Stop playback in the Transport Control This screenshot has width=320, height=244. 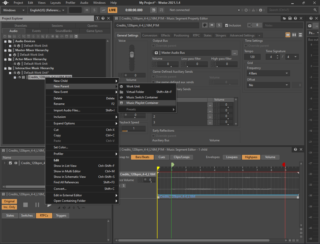pos(25,205)
